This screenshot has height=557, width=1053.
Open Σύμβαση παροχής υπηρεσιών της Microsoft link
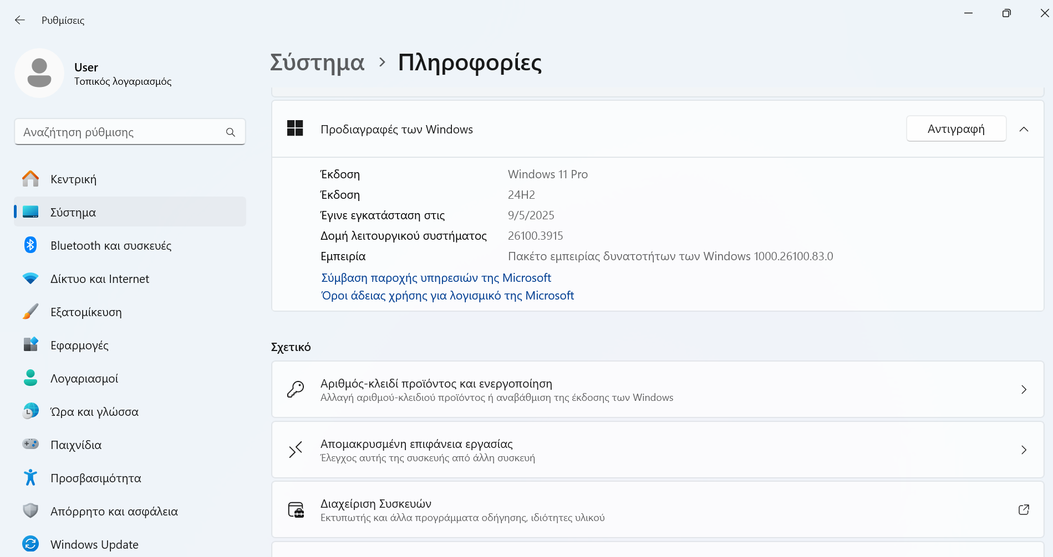(x=436, y=278)
